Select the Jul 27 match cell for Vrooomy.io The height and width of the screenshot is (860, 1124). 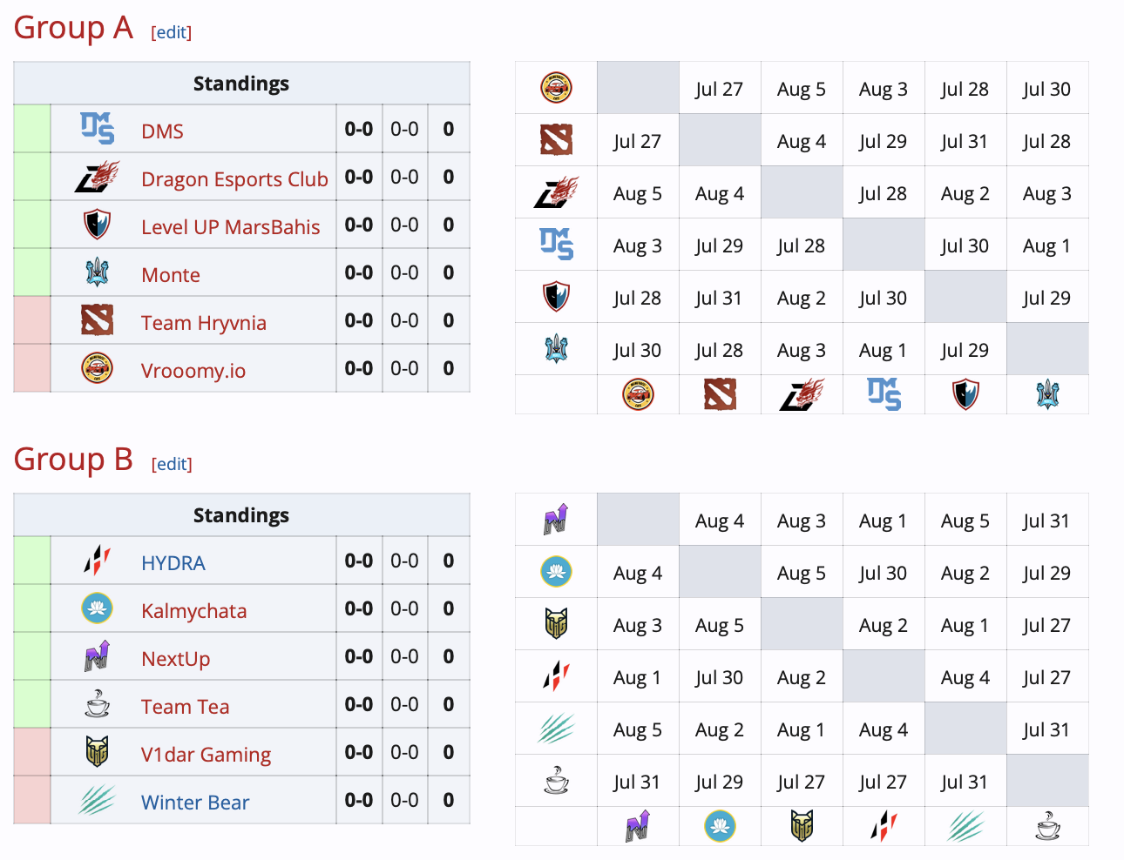pos(720,88)
